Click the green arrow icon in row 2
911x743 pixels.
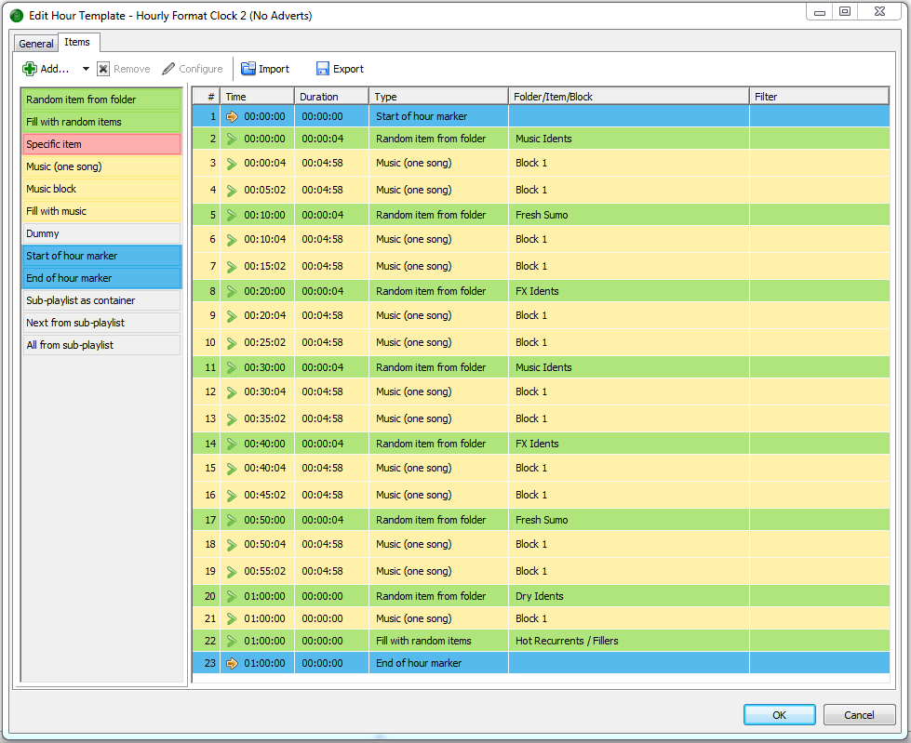[x=232, y=139]
